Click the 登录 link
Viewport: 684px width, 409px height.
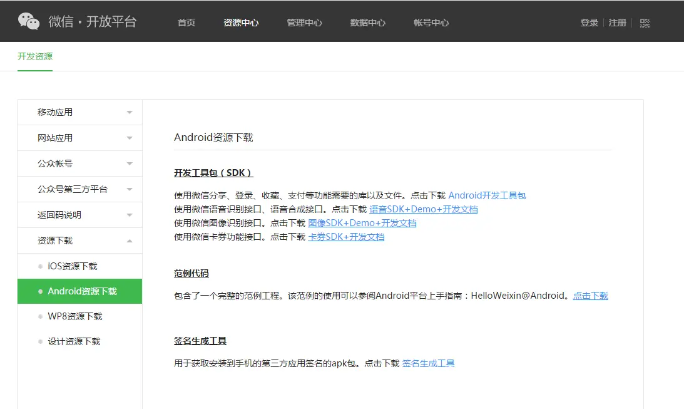pyautogui.click(x=589, y=23)
